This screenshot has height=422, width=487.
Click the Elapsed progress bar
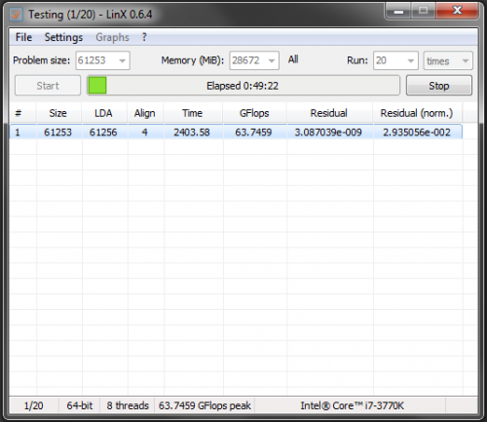[x=243, y=86]
